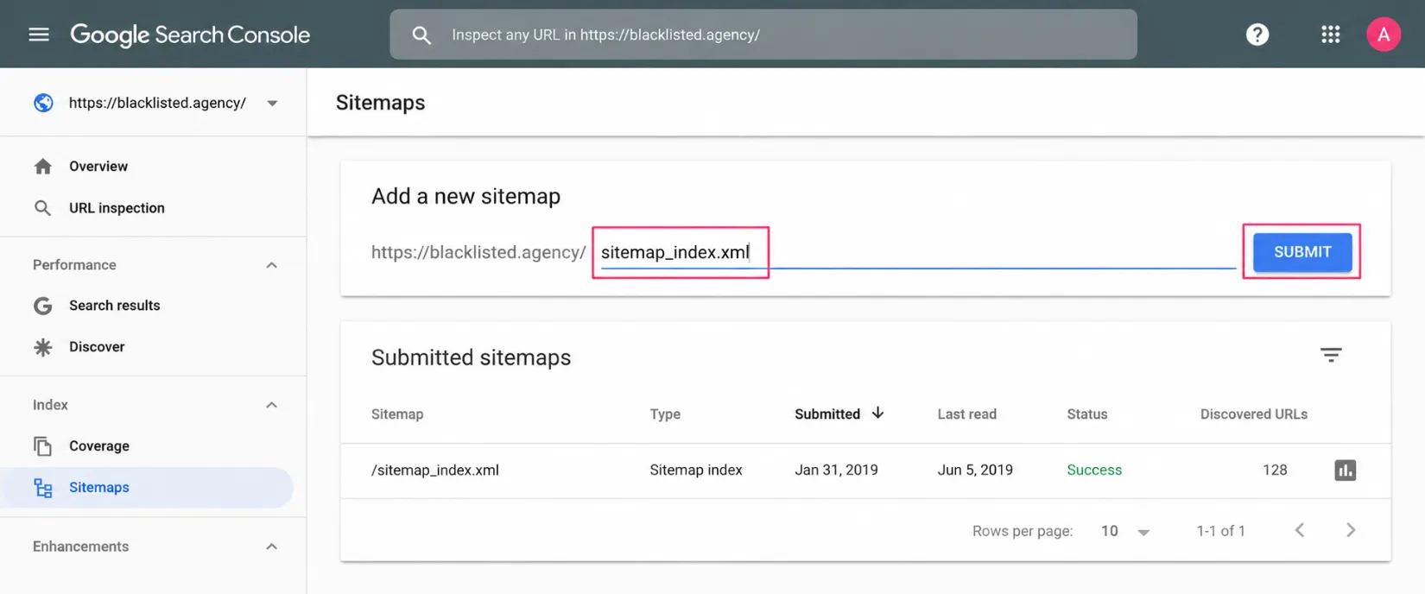Open the hamburger main menu

[x=39, y=35]
